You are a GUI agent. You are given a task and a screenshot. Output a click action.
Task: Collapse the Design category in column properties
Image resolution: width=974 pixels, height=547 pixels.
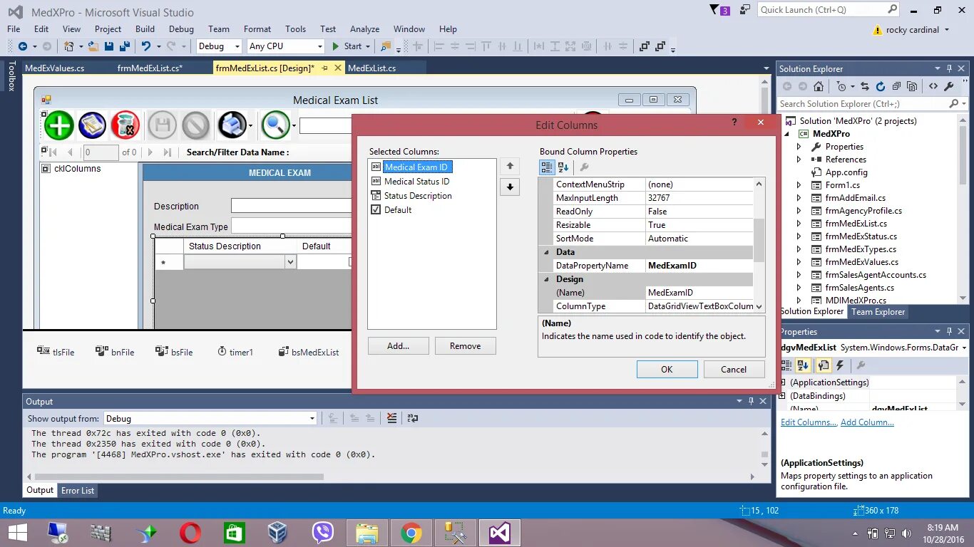(x=547, y=279)
